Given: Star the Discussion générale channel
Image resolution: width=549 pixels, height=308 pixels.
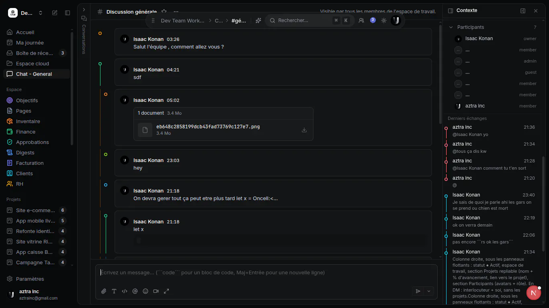Looking at the screenshot, I should tap(164, 12).
